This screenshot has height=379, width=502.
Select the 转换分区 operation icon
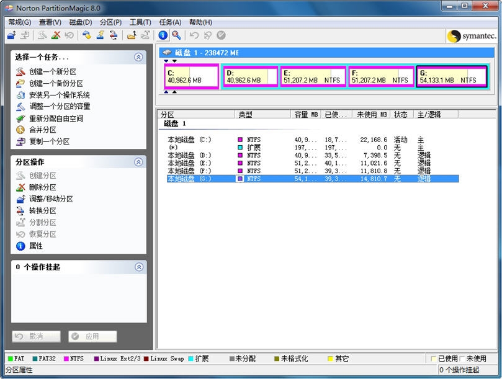click(x=20, y=210)
